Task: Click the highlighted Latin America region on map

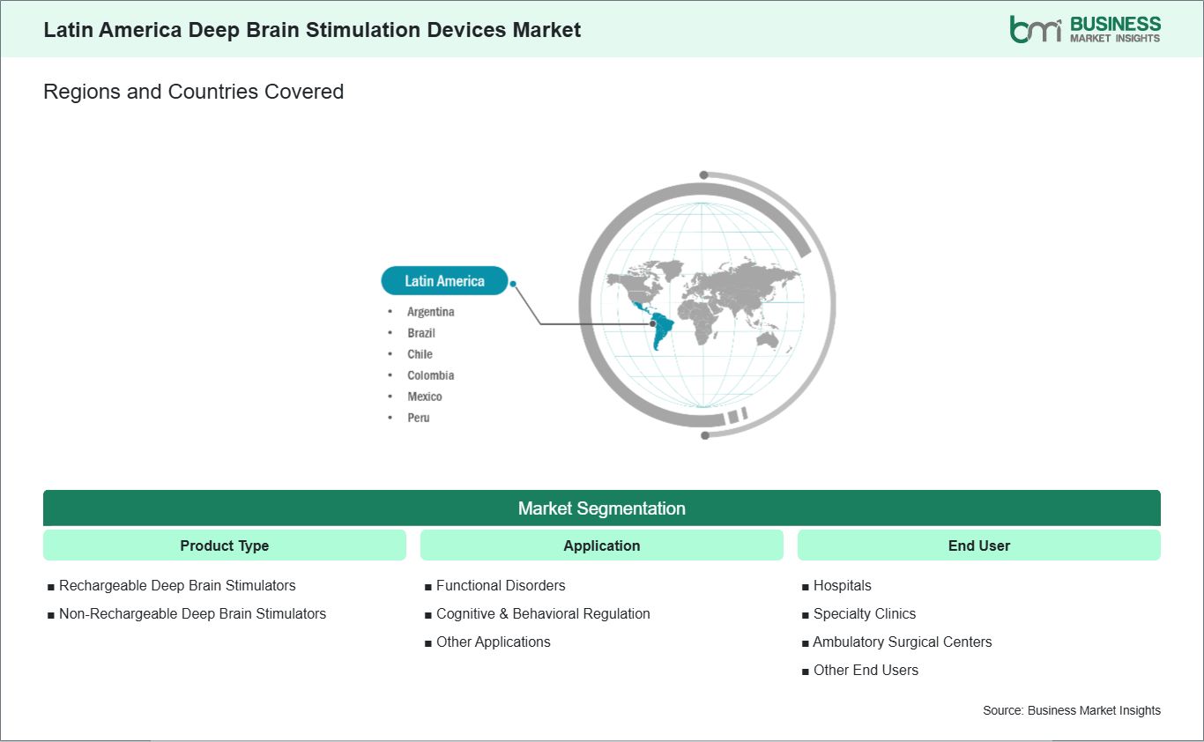Action: click(x=656, y=323)
